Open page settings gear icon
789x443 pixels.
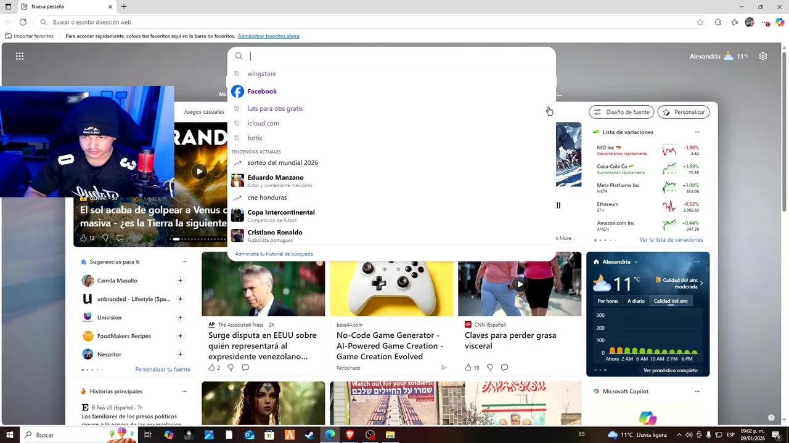tap(763, 56)
